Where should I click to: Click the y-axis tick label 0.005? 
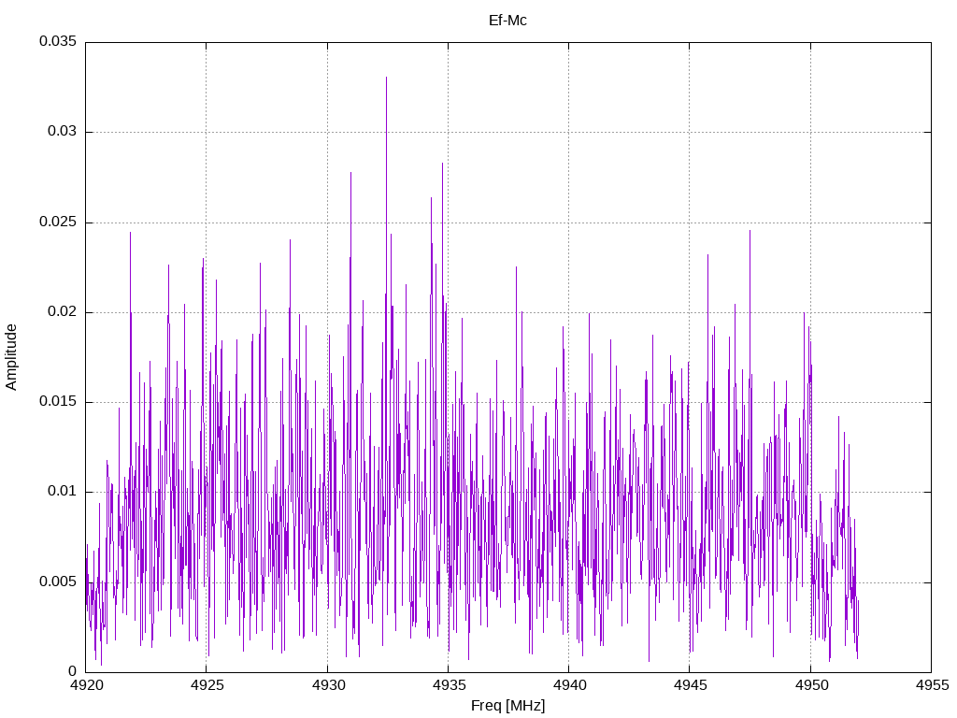pos(58,582)
